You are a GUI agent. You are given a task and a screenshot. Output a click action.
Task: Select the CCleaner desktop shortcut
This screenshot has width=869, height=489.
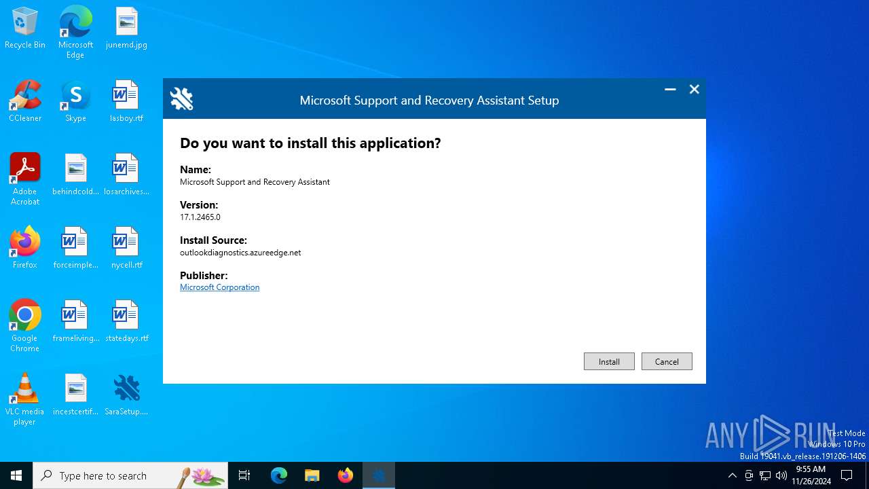point(25,102)
